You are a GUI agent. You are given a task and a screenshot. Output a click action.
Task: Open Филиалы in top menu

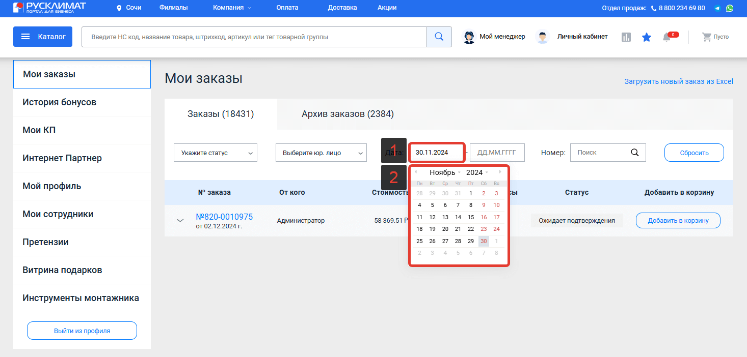click(x=173, y=8)
